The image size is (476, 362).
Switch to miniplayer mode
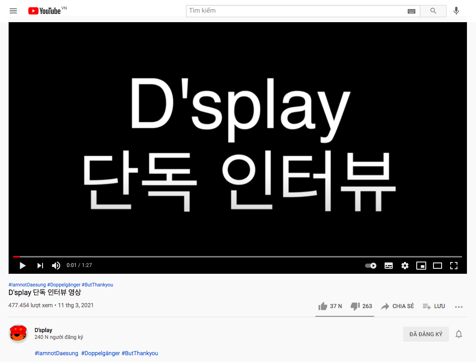coord(421,266)
